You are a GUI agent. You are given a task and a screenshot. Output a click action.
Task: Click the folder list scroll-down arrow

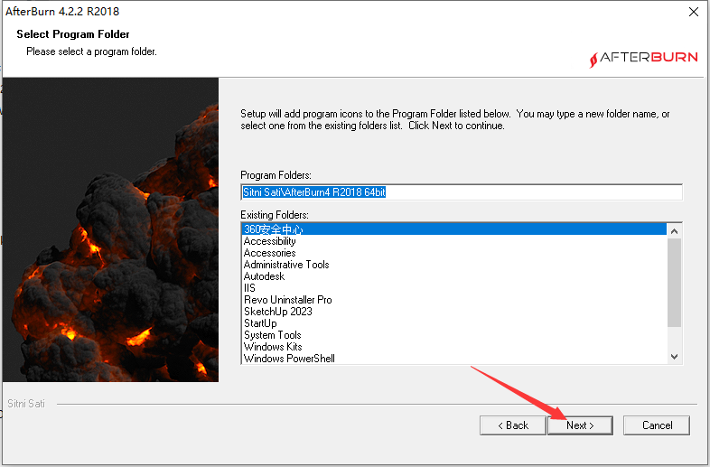pyautogui.click(x=674, y=357)
